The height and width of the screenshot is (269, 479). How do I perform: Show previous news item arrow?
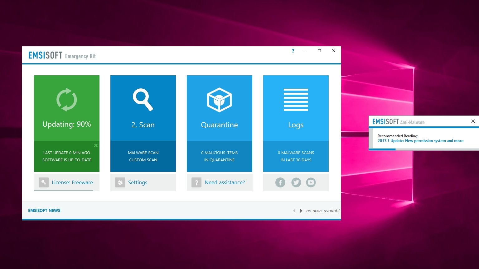tap(294, 211)
